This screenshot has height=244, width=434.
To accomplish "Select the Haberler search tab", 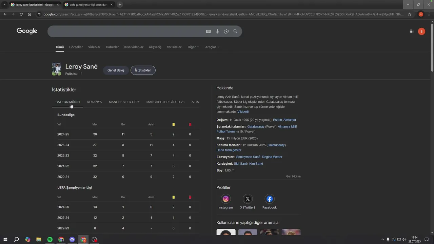I will [112, 47].
